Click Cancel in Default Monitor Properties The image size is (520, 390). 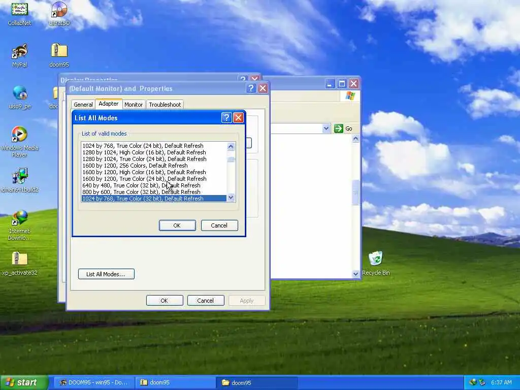[x=206, y=301]
